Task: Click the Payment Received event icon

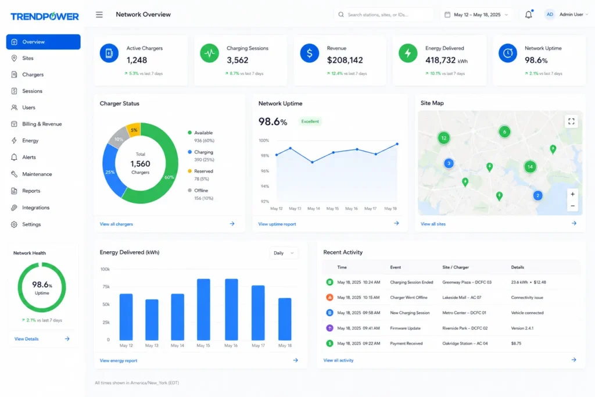Action: [x=329, y=343]
